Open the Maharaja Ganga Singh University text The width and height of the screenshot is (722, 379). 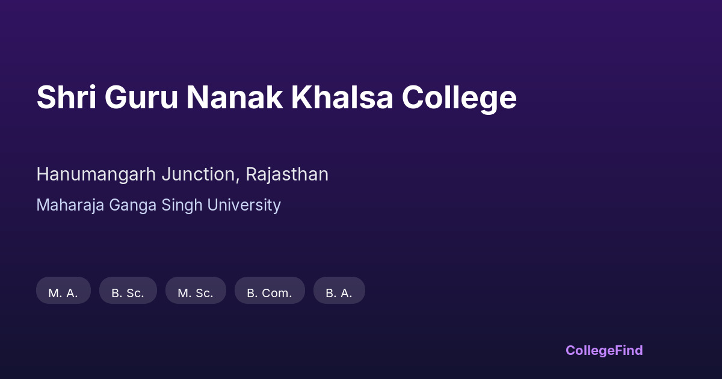pyautogui.click(x=158, y=205)
